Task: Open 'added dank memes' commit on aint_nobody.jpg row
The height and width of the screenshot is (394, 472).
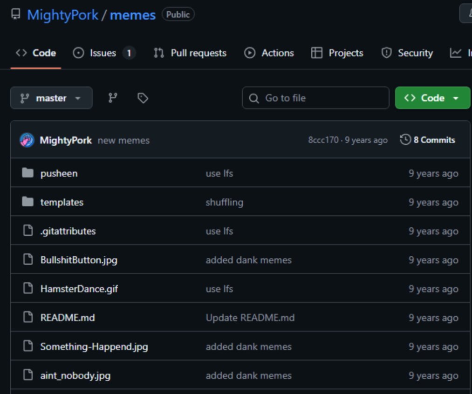Action: click(x=249, y=375)
